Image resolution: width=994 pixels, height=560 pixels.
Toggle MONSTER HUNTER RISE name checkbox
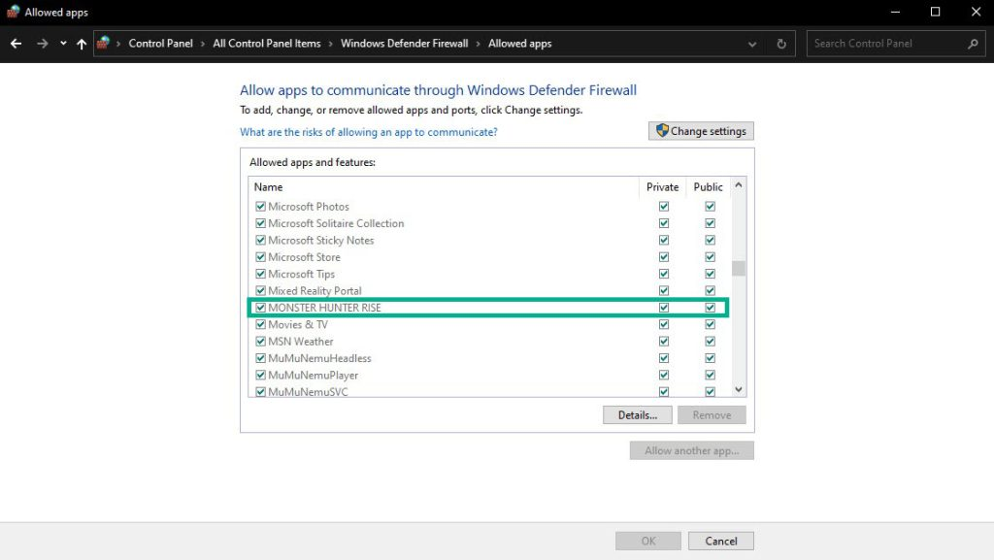[260, 308]
